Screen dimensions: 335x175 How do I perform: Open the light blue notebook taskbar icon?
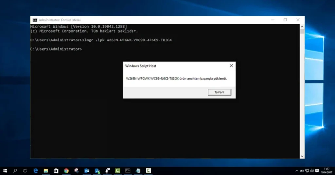pos(138,171)
